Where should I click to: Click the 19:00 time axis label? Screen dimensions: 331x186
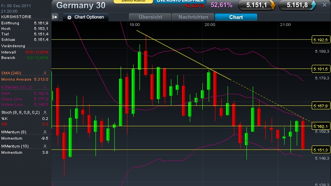point(134,25)
